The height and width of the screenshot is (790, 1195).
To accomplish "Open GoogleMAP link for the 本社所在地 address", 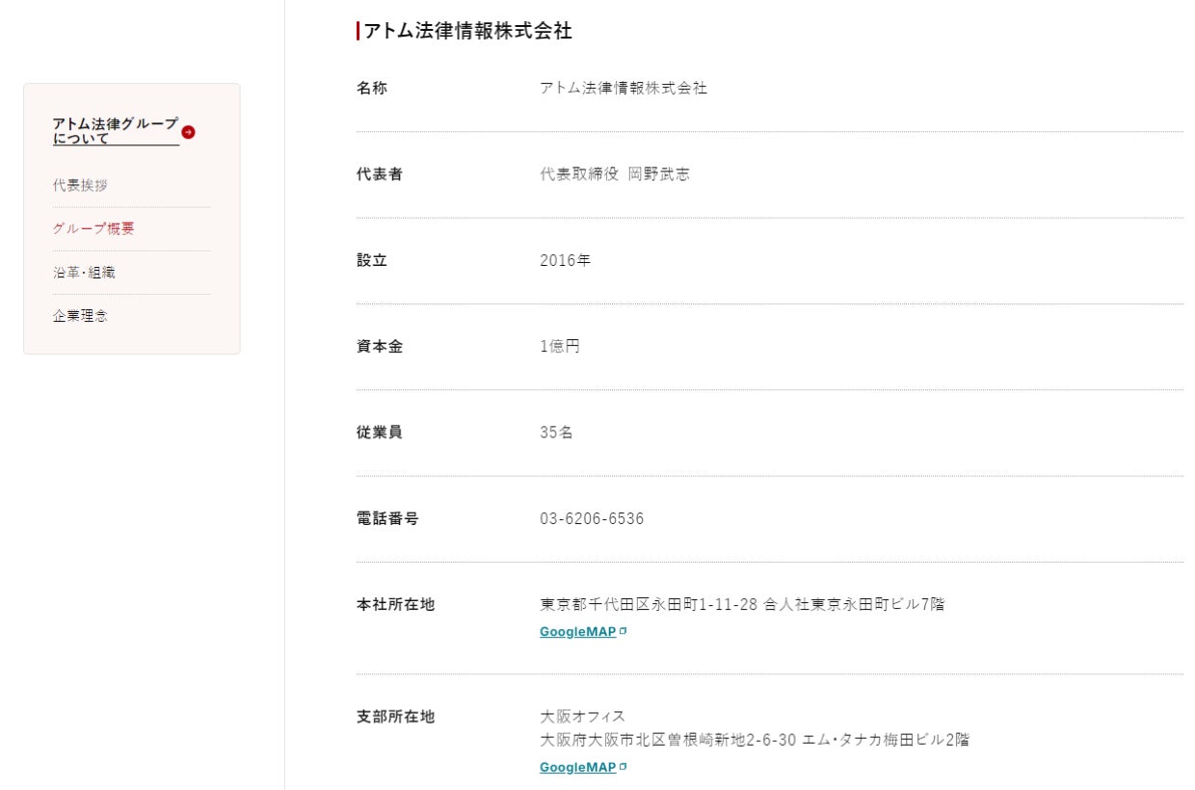I will (577, 632).
